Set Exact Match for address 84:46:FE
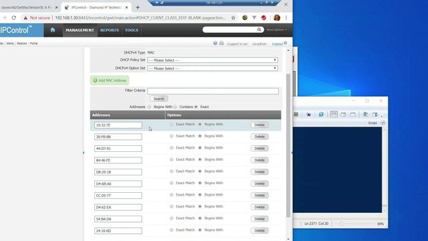The height and width of the screenshot is (241, 428). 171,159
